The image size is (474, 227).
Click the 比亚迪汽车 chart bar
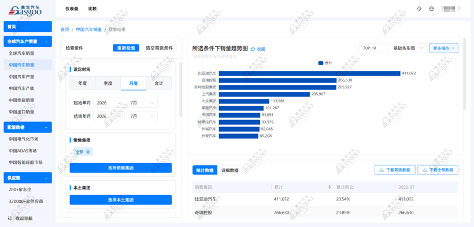coord(310,73)
